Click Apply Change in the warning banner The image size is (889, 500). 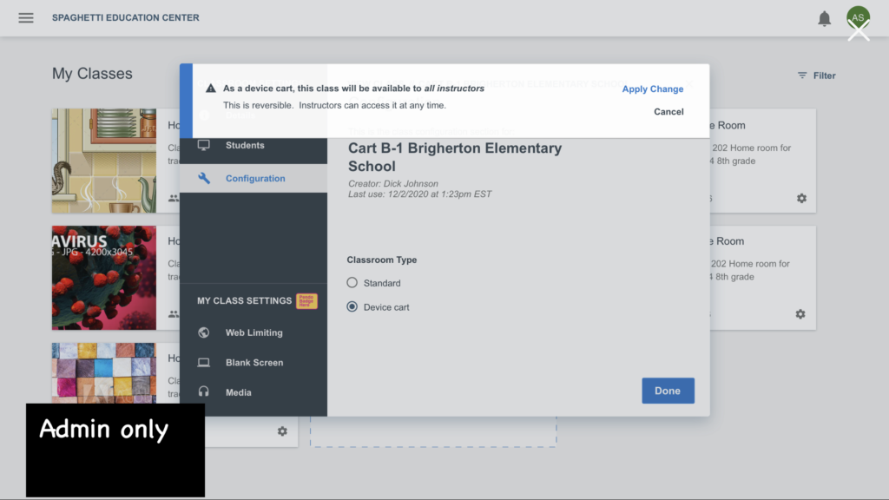pos(653,89)
